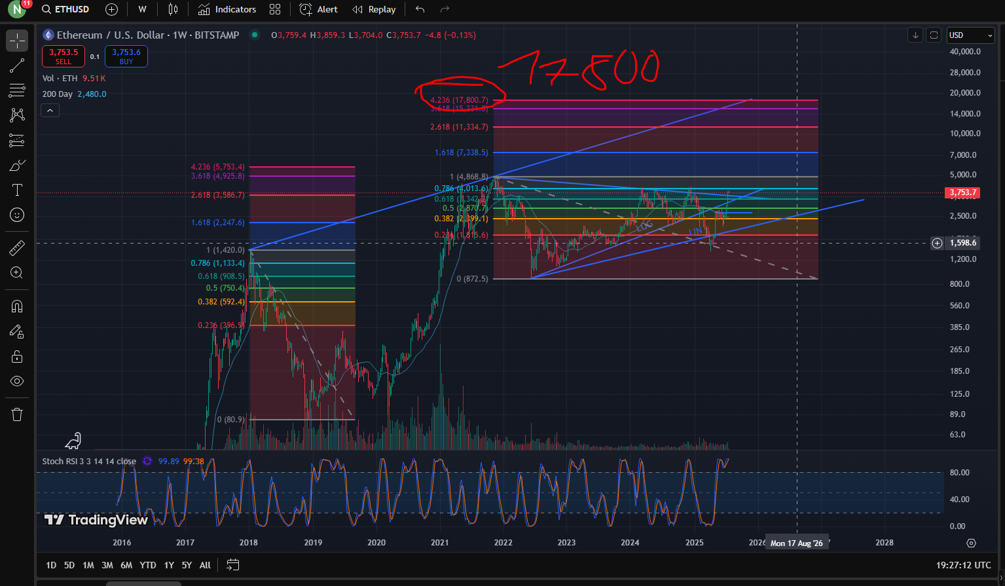Screen dimensions: 1005x586
Task: Select the trend line drawing tool
Action: tap(17, 65)
